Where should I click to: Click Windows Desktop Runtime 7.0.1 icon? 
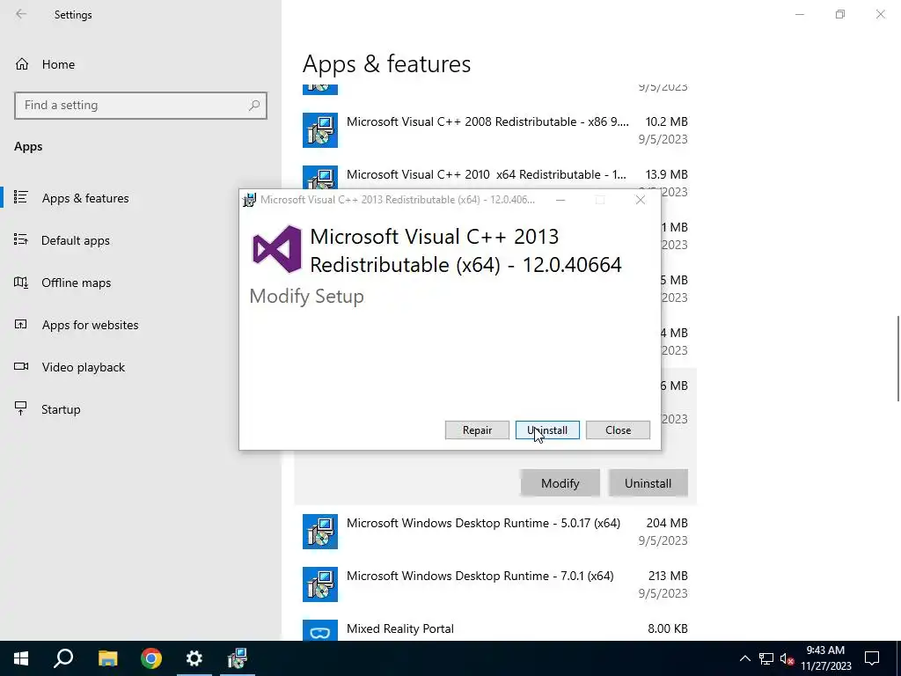(x=320, y=584)
